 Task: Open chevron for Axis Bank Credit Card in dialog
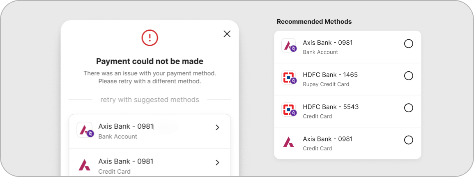pyautogui.click(x=217, y=163)
